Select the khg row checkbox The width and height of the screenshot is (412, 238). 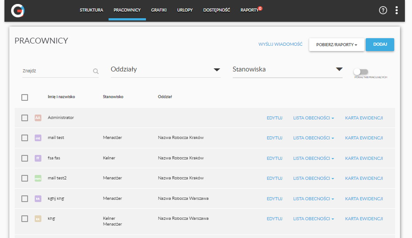click(x=25, y=218)
